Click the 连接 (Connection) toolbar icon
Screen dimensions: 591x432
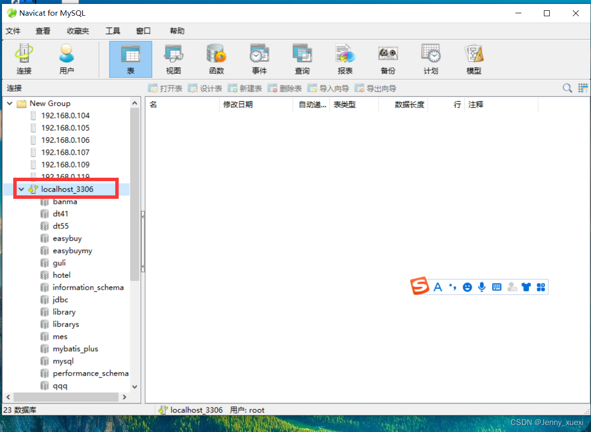[x=24, y=59]
